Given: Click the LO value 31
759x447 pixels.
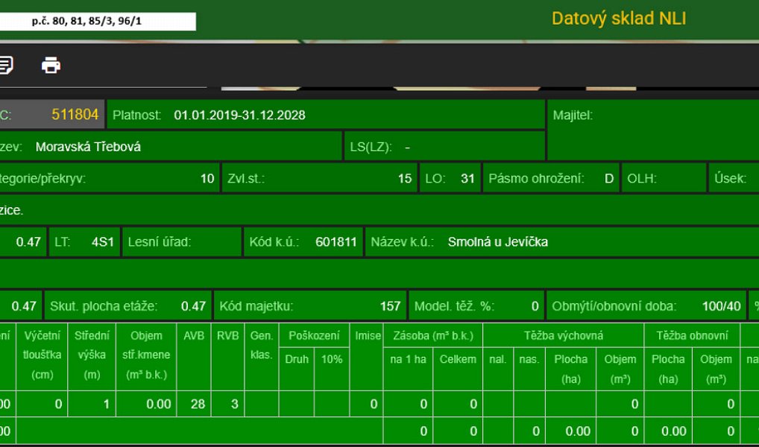Looking at the screenshot, I should [467, 179].
